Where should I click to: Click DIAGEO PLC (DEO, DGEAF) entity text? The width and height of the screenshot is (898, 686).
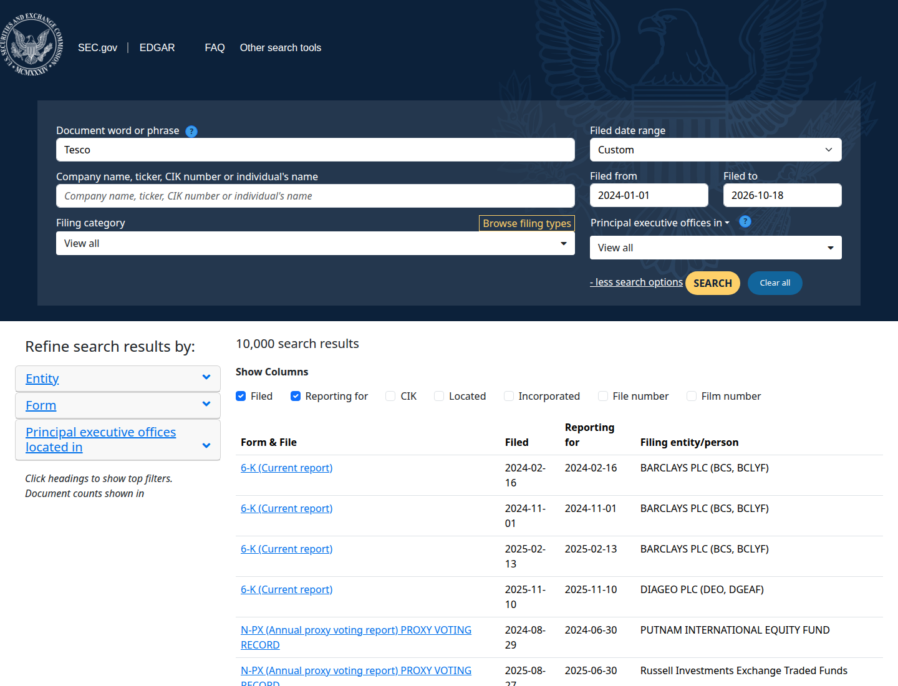(702, 589)
